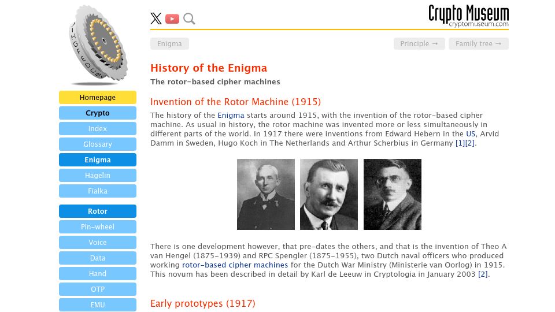Screen dimensions: 555x312
Task: Open reference [2] after Scherbius in Germany
Action: 469,143
